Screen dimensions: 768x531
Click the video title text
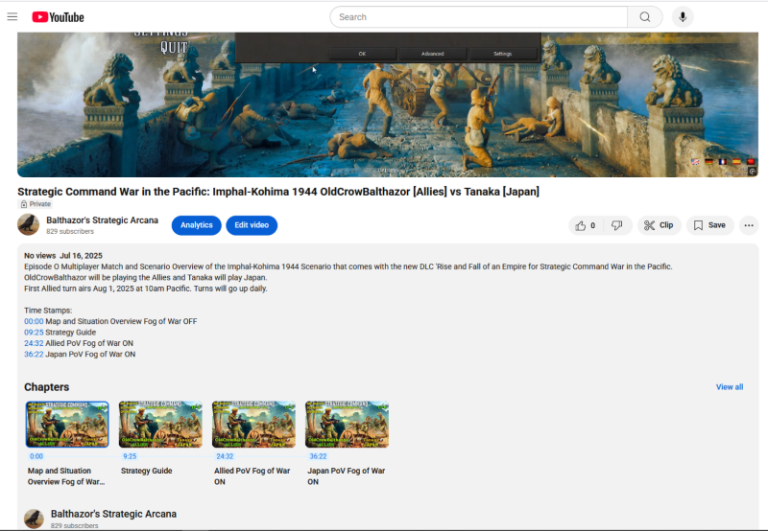click(x=278, y=192)
